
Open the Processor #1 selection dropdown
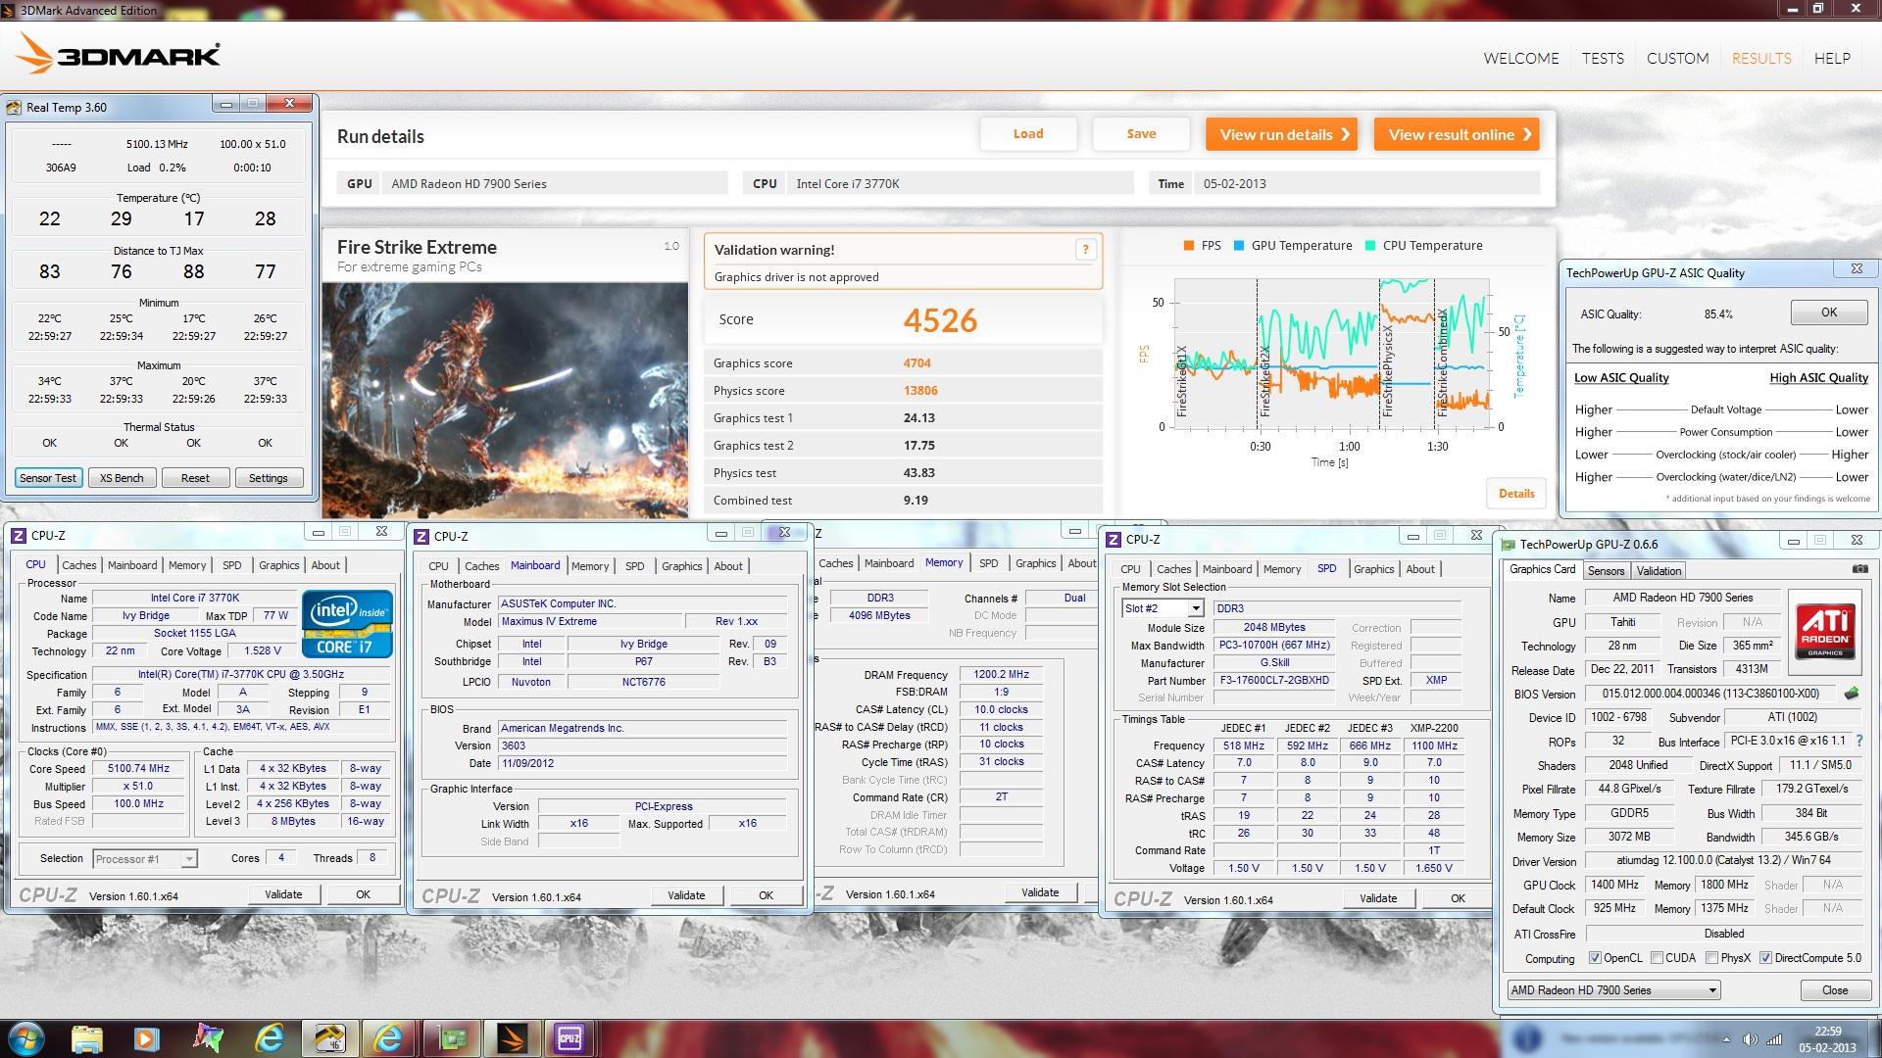[145, 859]
